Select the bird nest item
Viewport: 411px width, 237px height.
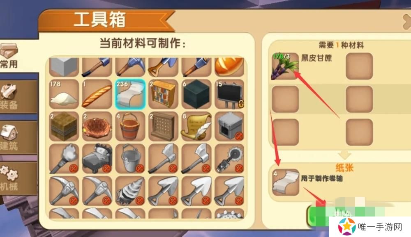[x=97, y=126]
